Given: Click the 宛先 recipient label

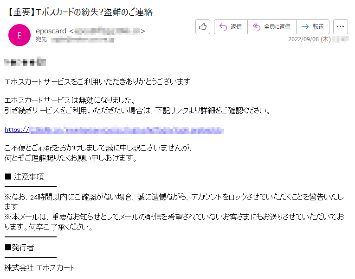Looking at the screenshot, I should click(41, 39).
